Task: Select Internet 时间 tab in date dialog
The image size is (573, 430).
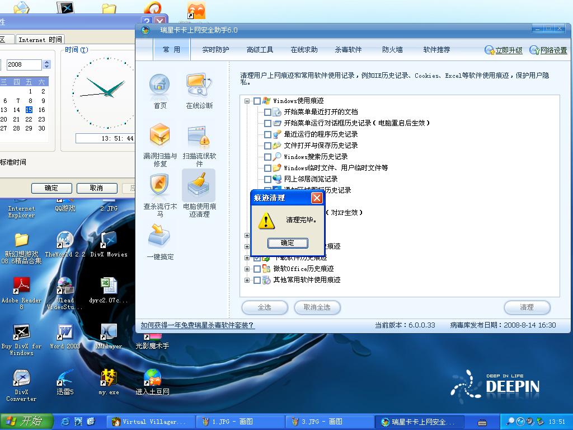Action: [x=40, y=40]
